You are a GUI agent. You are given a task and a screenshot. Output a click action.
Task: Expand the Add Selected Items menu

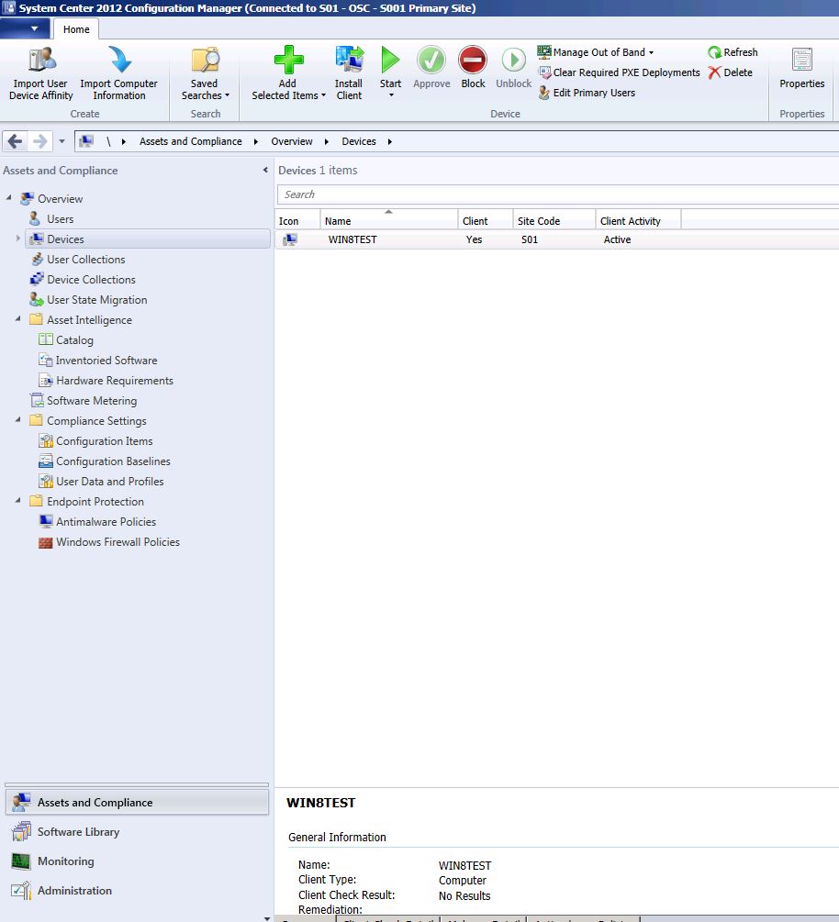click(289, 95)
